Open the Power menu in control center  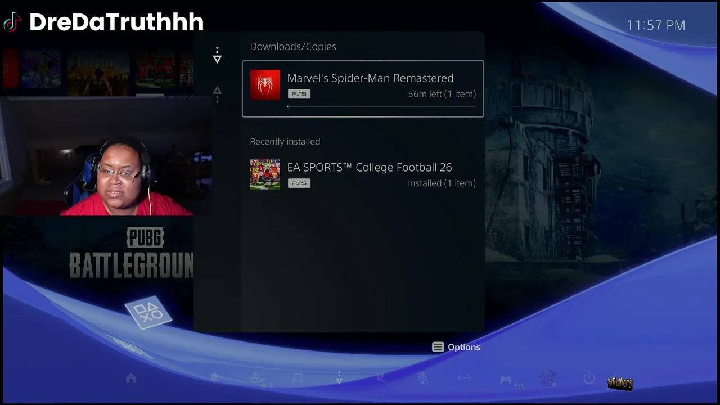pos(589,379)
